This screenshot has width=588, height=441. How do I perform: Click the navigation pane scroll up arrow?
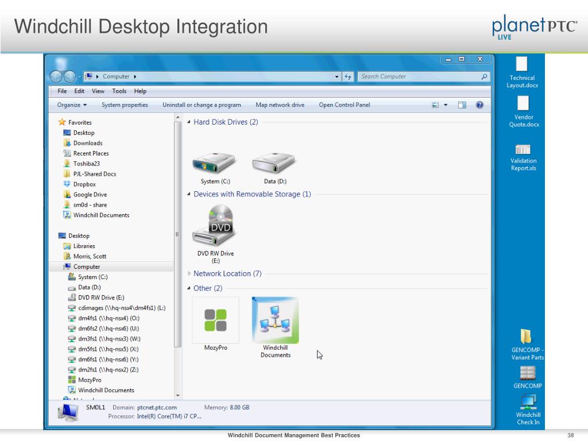coord(178,117)
